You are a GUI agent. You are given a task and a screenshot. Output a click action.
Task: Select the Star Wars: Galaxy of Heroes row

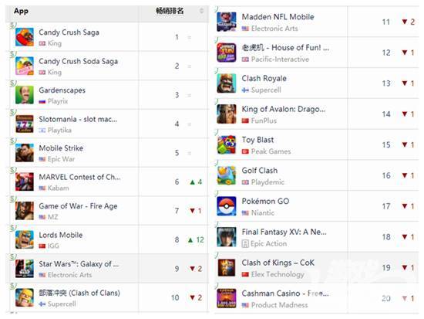(107, 269)
